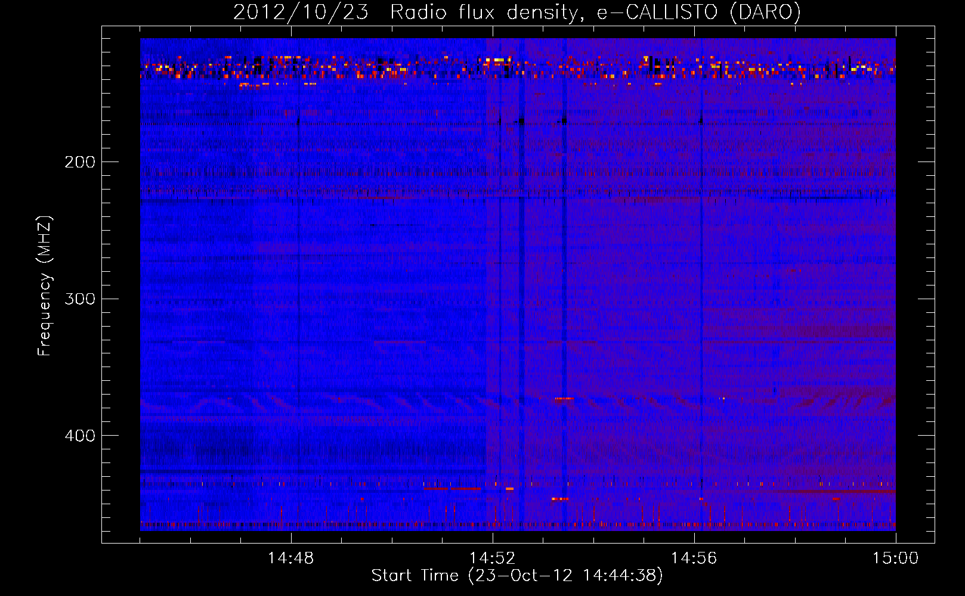Click the 'Start Time (23-Oct-12 14:44:38)' label
This screenshot has height=596, width=965.
(x=517, y=576)
